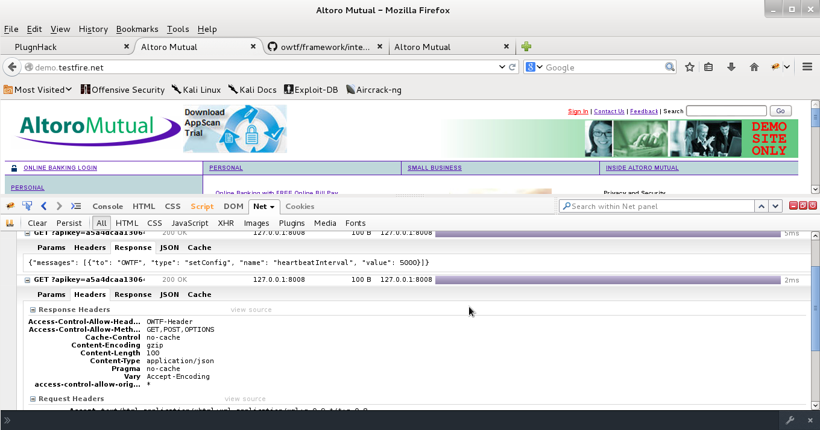Filter Net requests by Plugins
Image resolution: width=820 pixels, height=430 pixels.
(x=292, y=223)
